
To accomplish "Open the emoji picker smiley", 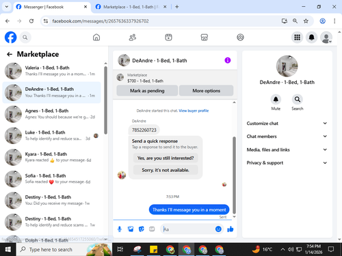I will tap(218, 229).
